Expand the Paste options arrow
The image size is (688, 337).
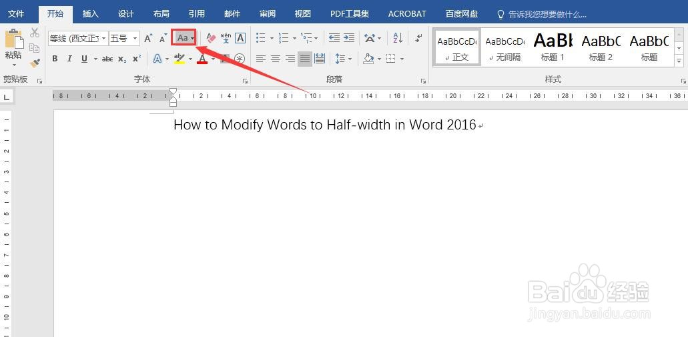click(13, 65)
